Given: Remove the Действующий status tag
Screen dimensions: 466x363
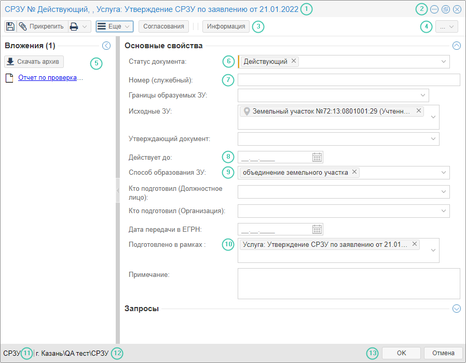Looking at the screenshot, I should (294, 61).
